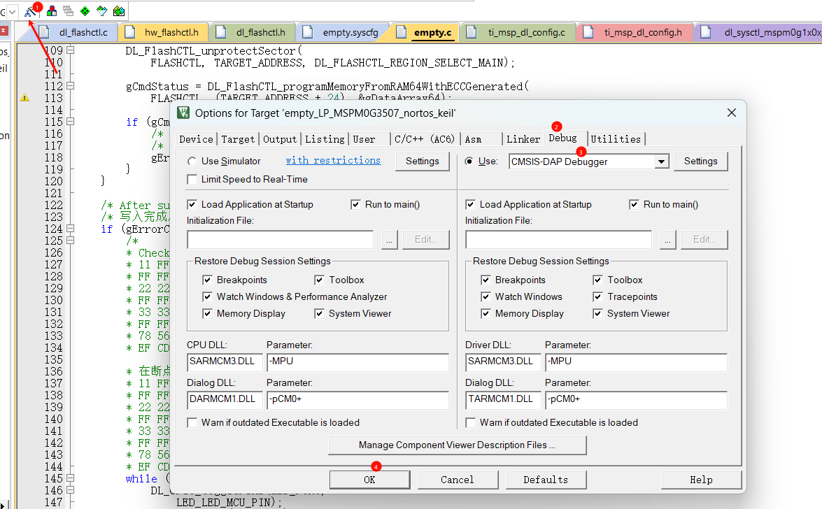Click the Driver DLL input field
822x509 pixels.
pos(503,361)
